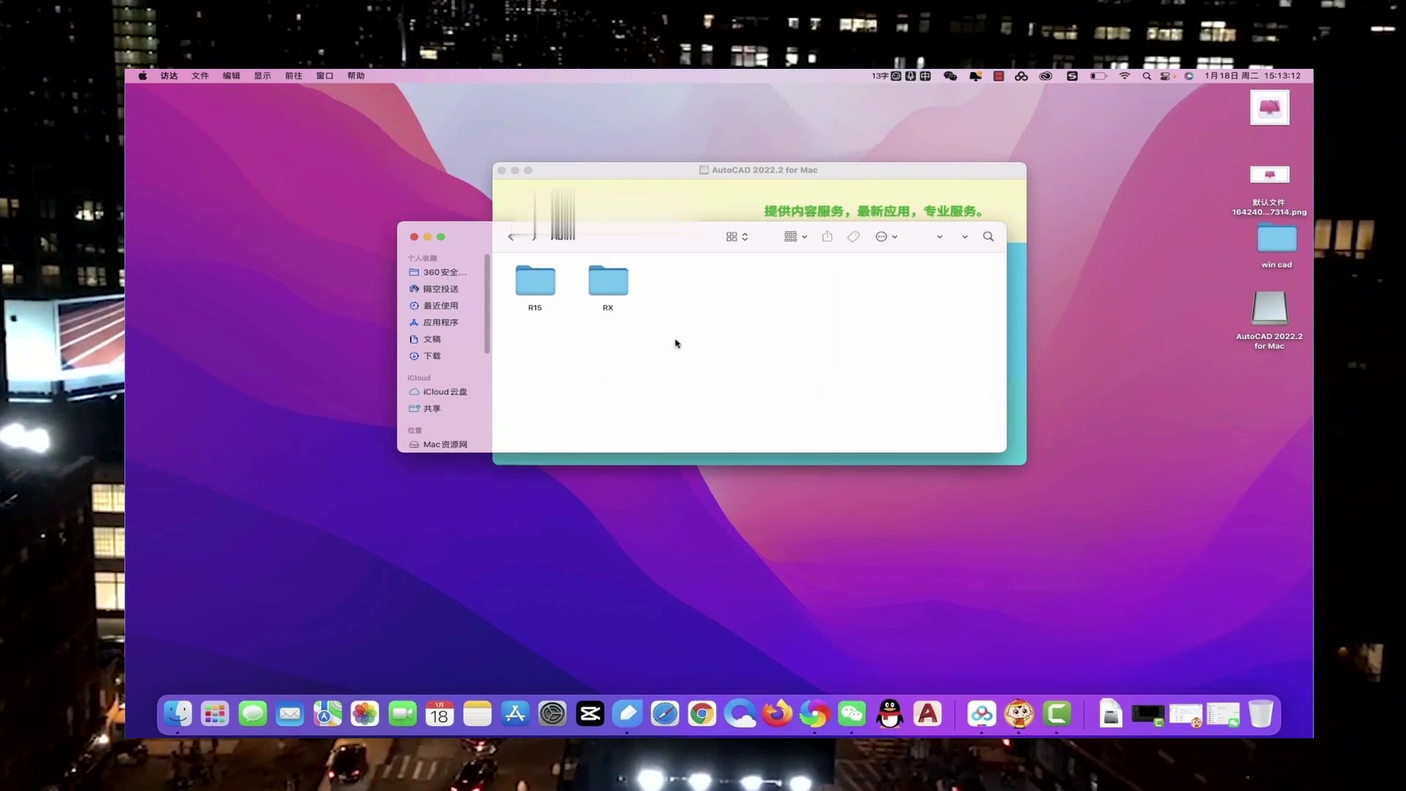Open Finder from the Dock

coord(178,714)
